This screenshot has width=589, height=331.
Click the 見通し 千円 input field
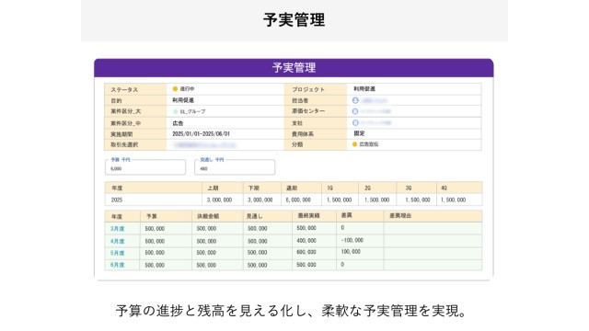pyautogui.click(x=235, y=167)
